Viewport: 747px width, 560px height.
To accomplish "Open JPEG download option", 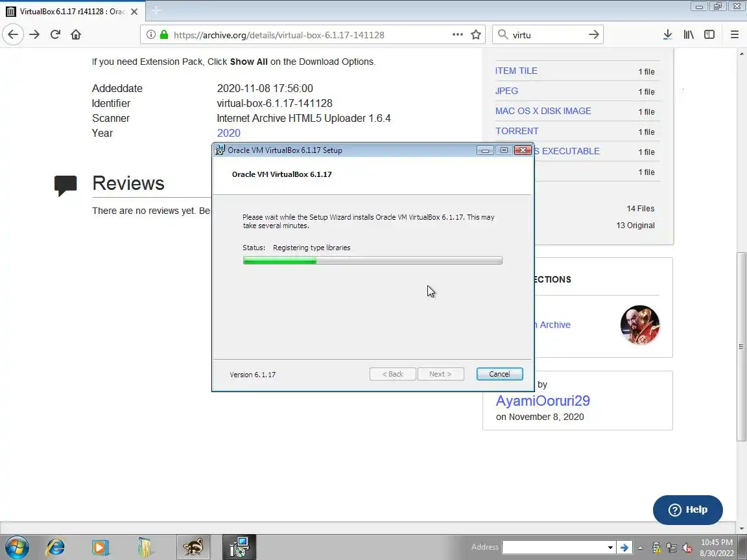I will click(x=506, y=91).
